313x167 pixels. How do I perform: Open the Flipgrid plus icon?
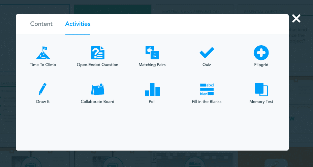click(261, 53)
